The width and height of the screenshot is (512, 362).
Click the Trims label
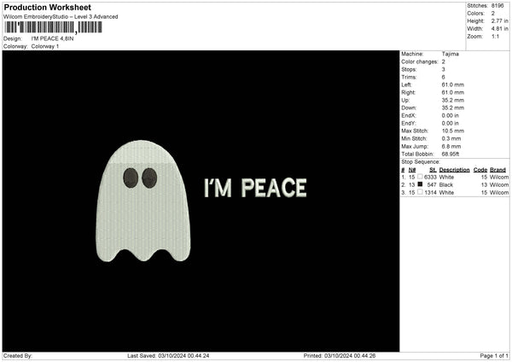pyautogui.click(x=409, y=77)
